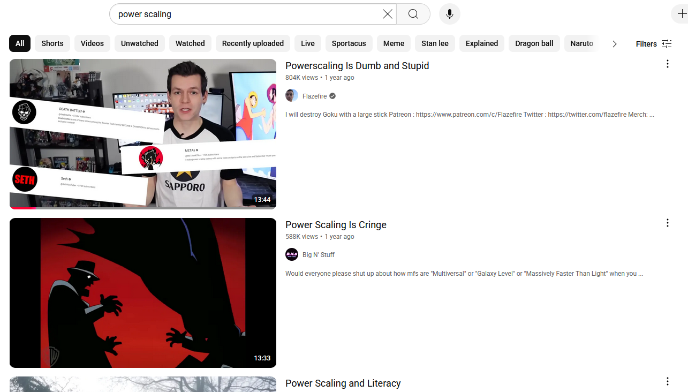Open video titled Power Scaling and Literacy
Viewport: 688px width, 392px height.
(x=343, y=383)
